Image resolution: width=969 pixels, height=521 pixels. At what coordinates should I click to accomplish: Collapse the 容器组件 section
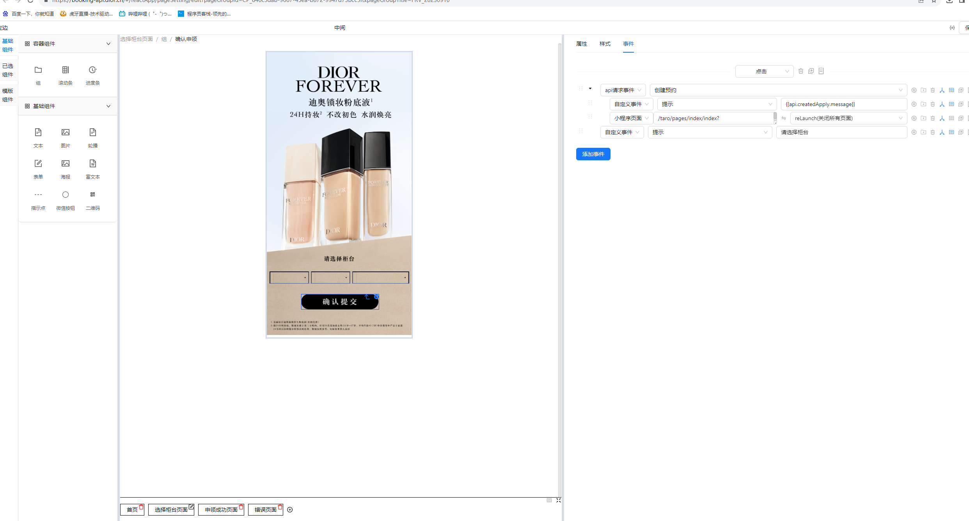tap(108, 44)
